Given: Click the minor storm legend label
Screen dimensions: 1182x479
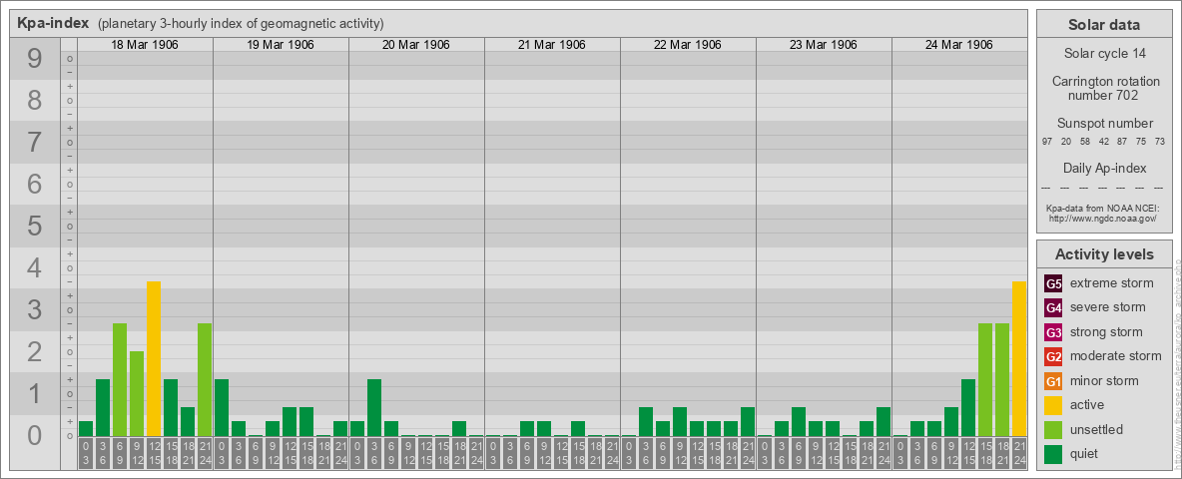Looking at the screenshot, I should (x=1104, y=381).
